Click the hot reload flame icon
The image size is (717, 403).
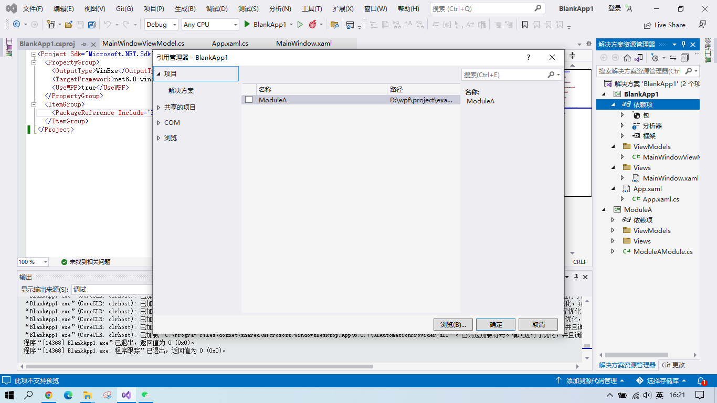point(312,24)
